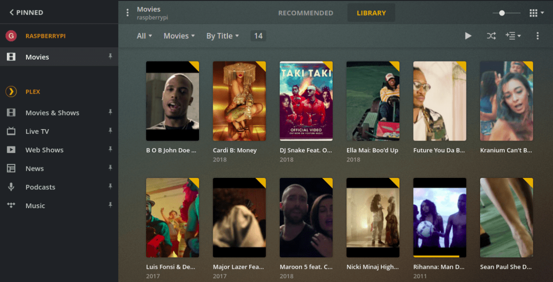The height and width of the screenshot is (282, 553).
Task: Click the 14 item count badge
Action: 258,36
